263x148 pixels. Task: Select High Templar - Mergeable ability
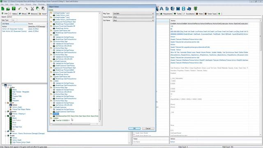pos(21,92)
